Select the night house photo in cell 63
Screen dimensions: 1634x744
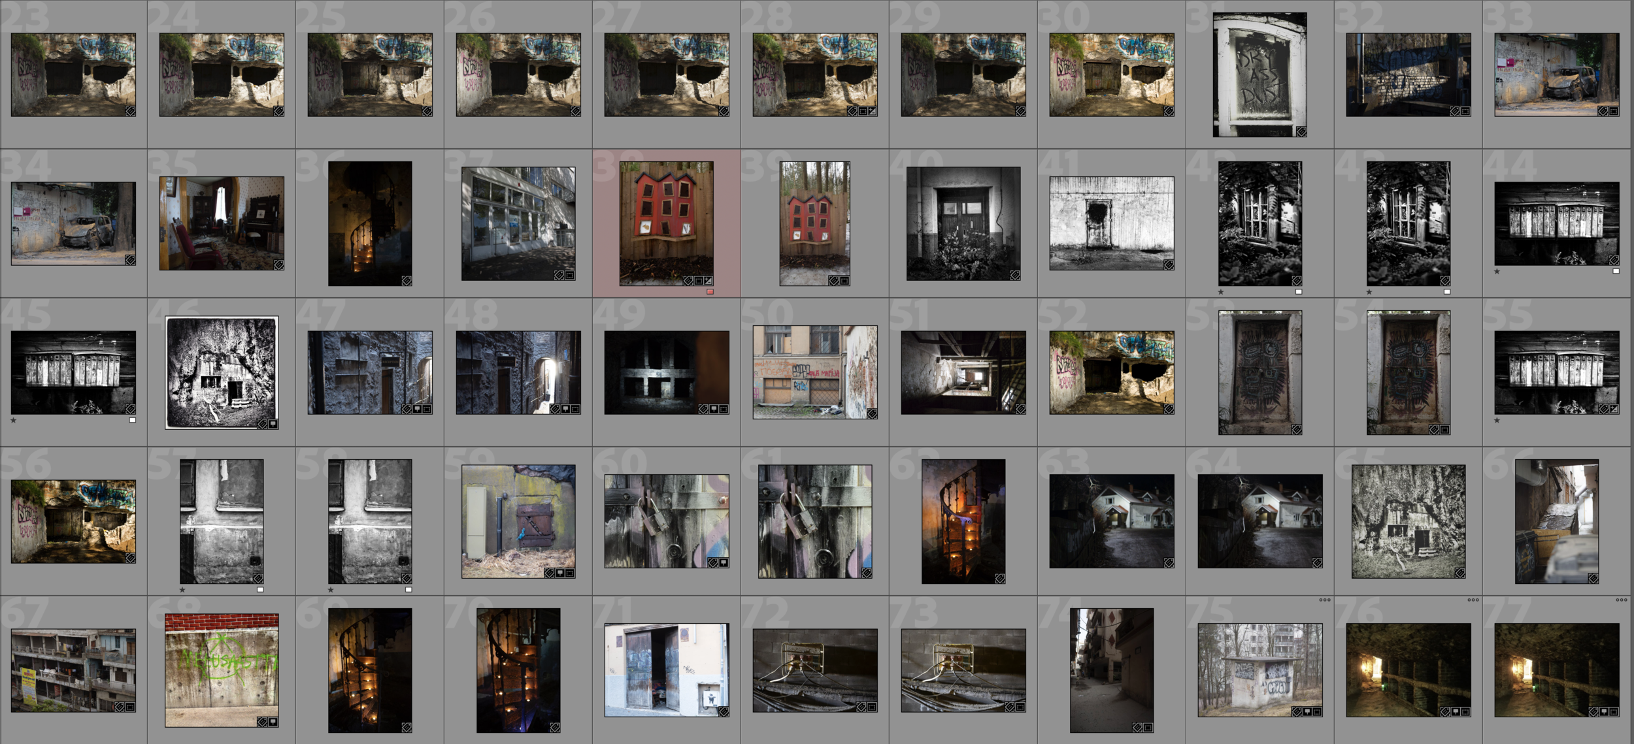click(1112, 521)
